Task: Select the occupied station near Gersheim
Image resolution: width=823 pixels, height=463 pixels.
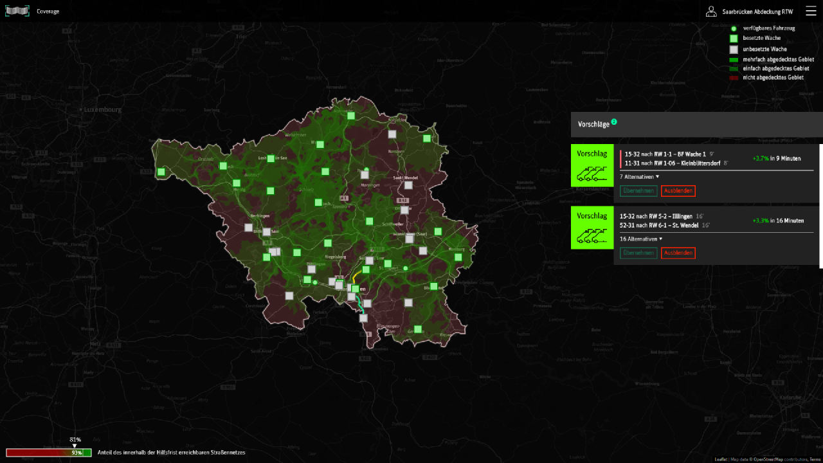Action: coord(418,329)
